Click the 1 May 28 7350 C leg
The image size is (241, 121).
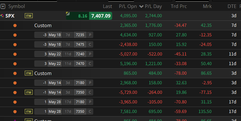coord(64,111)
